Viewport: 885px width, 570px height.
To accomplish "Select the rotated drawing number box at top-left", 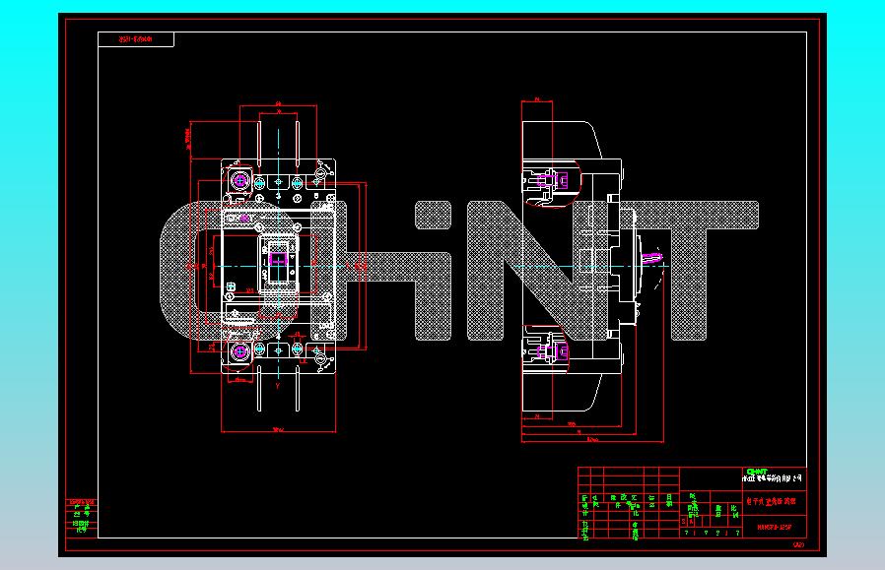I will [x=136, y=39].
